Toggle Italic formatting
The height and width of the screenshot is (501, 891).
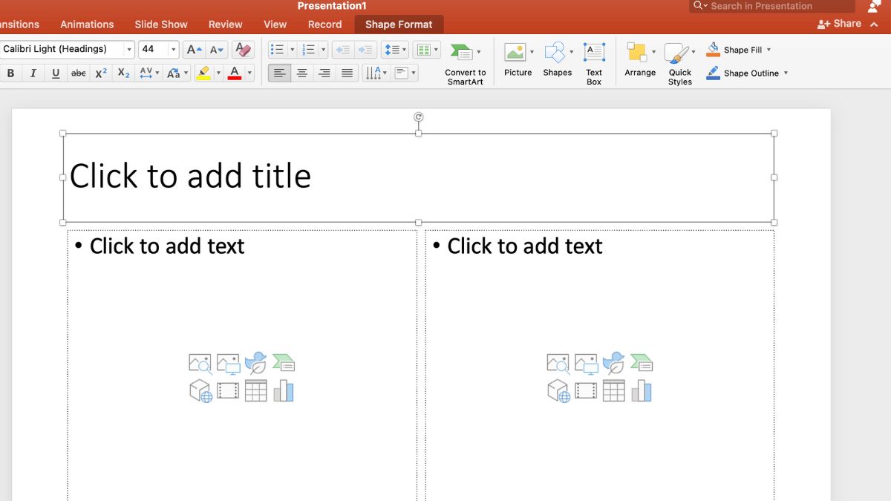(x=33, y=73)
